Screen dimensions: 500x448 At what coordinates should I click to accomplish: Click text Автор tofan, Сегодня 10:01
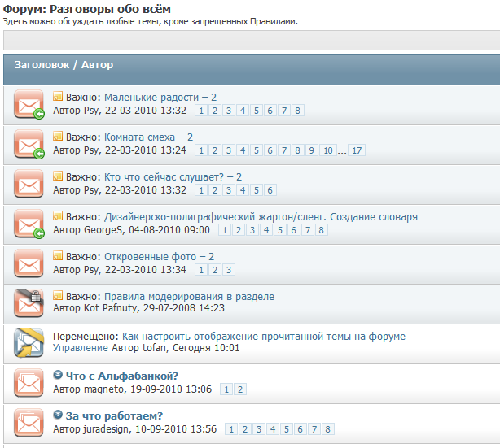click(175, 347)
